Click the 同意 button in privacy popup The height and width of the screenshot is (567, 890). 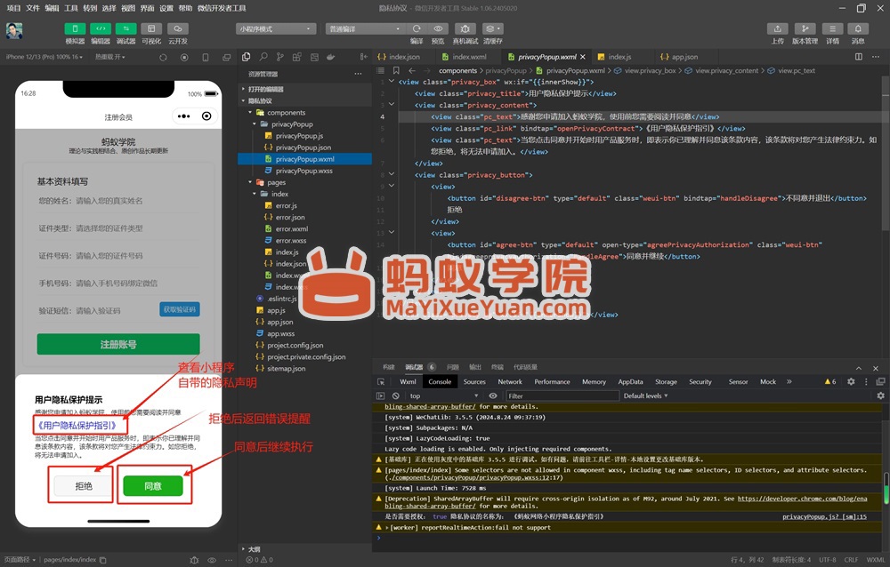tap(153, 486)
